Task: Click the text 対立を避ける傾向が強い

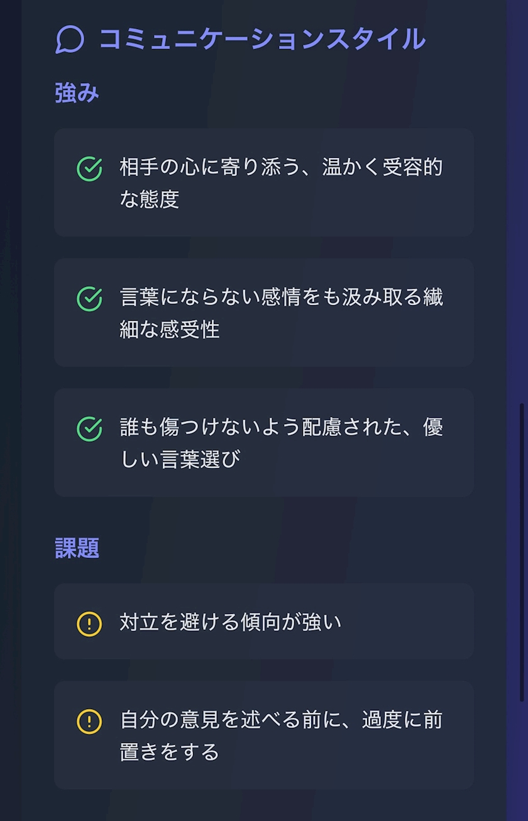Action: (x=230, y=622)
